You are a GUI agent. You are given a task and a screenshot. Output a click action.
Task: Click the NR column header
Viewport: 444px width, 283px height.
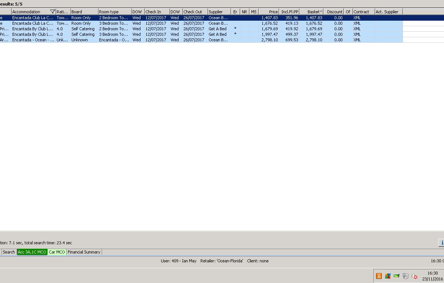click(x=244, y=12)
